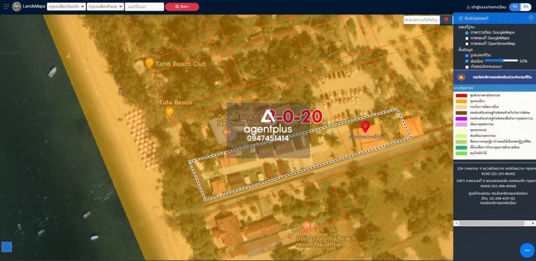The width and height of the screenshot is (536, 261).
Task: Adjust the city plan opacity slider
Action: pos(500,61)
